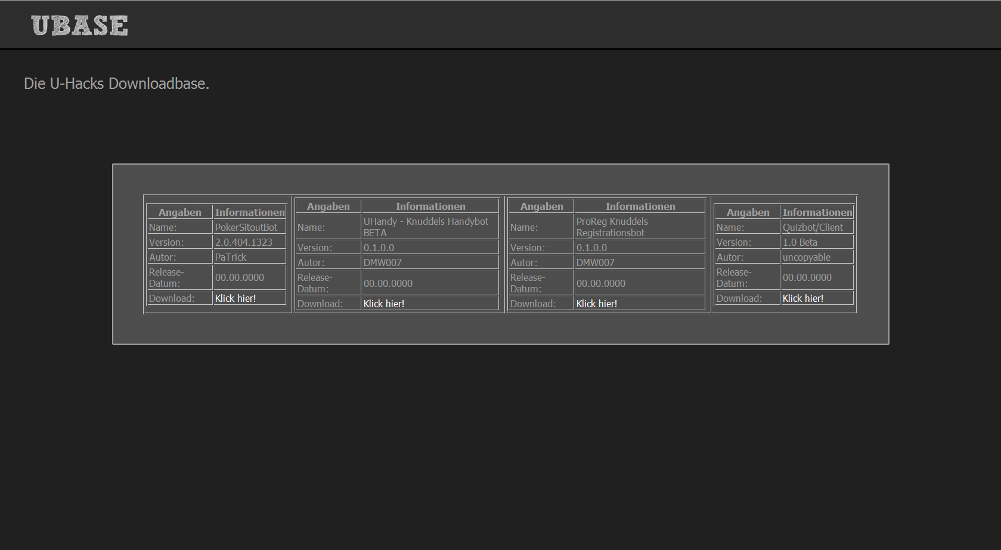The image size is (1001, 550).
Task: Select the author uncopyable cell
Action: pyautogui.click(x=817, y=257)
